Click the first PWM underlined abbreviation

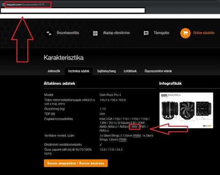pyautogui.click(x=137, y=136)
